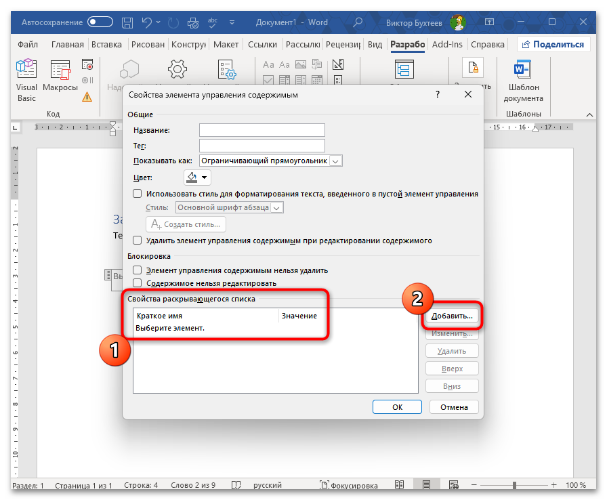Open the Visual Basic editor
The image size is (607, 500).
pyautogui.click(x=26, y=79)
